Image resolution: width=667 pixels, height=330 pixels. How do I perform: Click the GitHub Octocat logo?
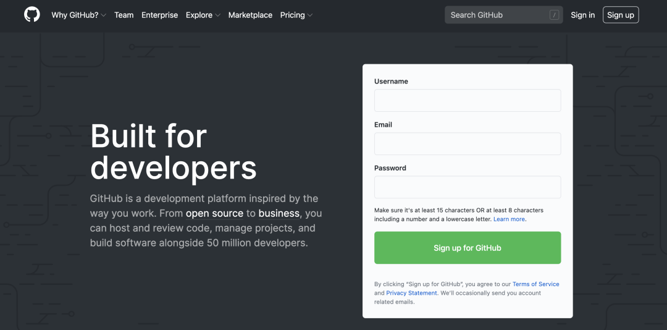pyautogui.click(x=32, y=15)
